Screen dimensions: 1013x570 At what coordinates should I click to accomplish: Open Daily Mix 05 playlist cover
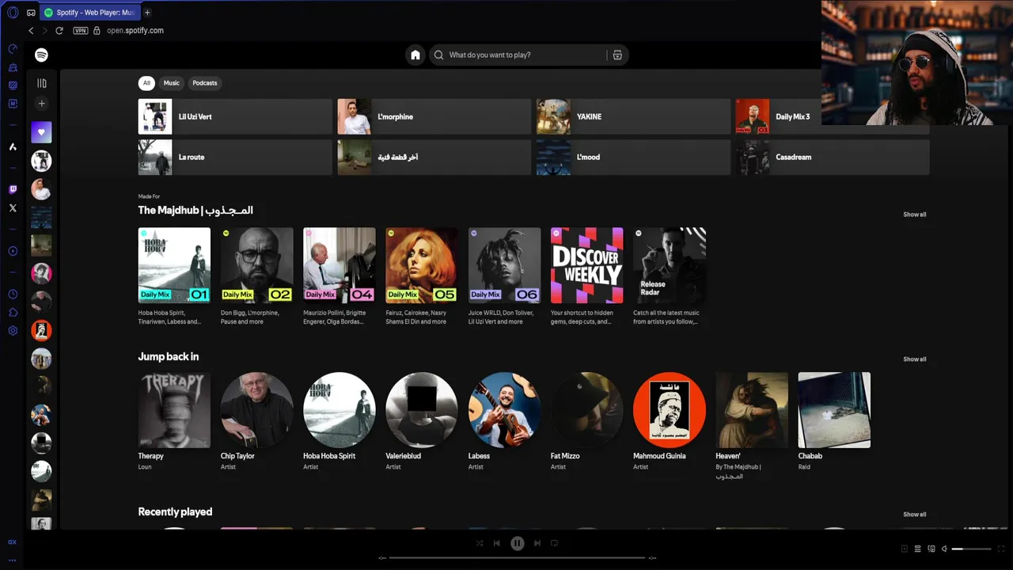(422, 266)
